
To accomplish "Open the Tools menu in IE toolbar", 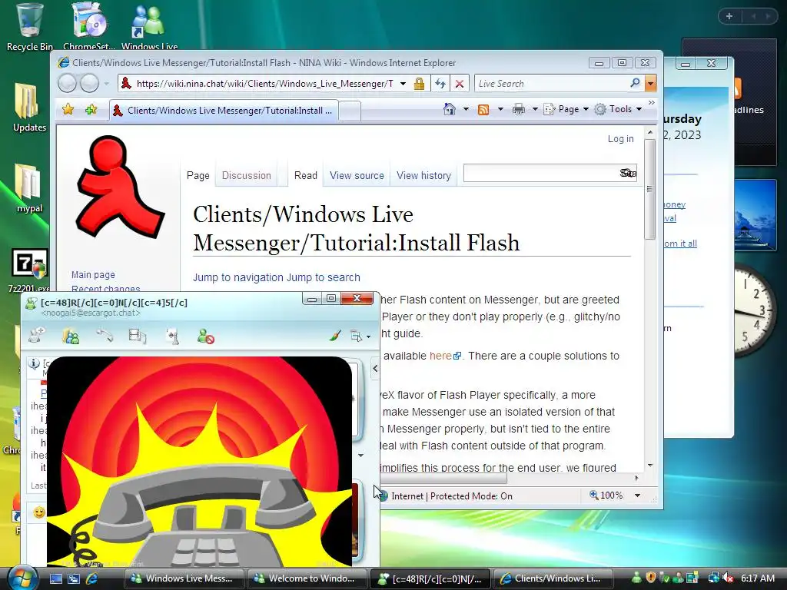I will pos(619,109).
